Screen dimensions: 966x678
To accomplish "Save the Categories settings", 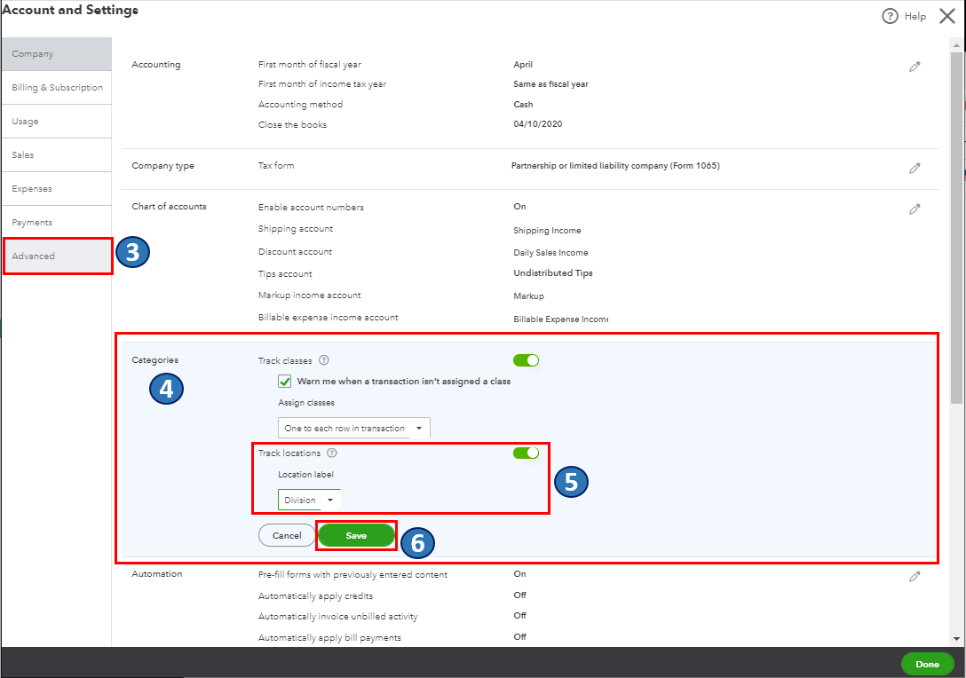I will click(x=356, y=535).
